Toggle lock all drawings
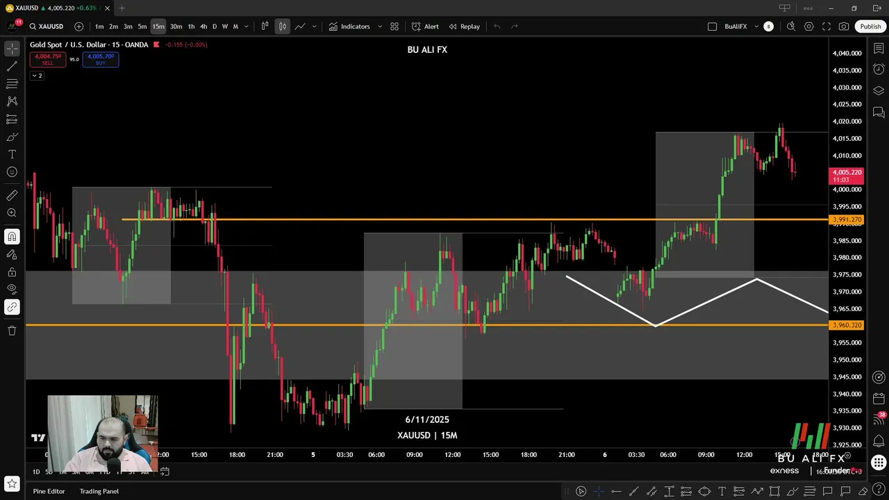This screenshot has width=889, height=500. pyautogui.click(x=12, y=272)
